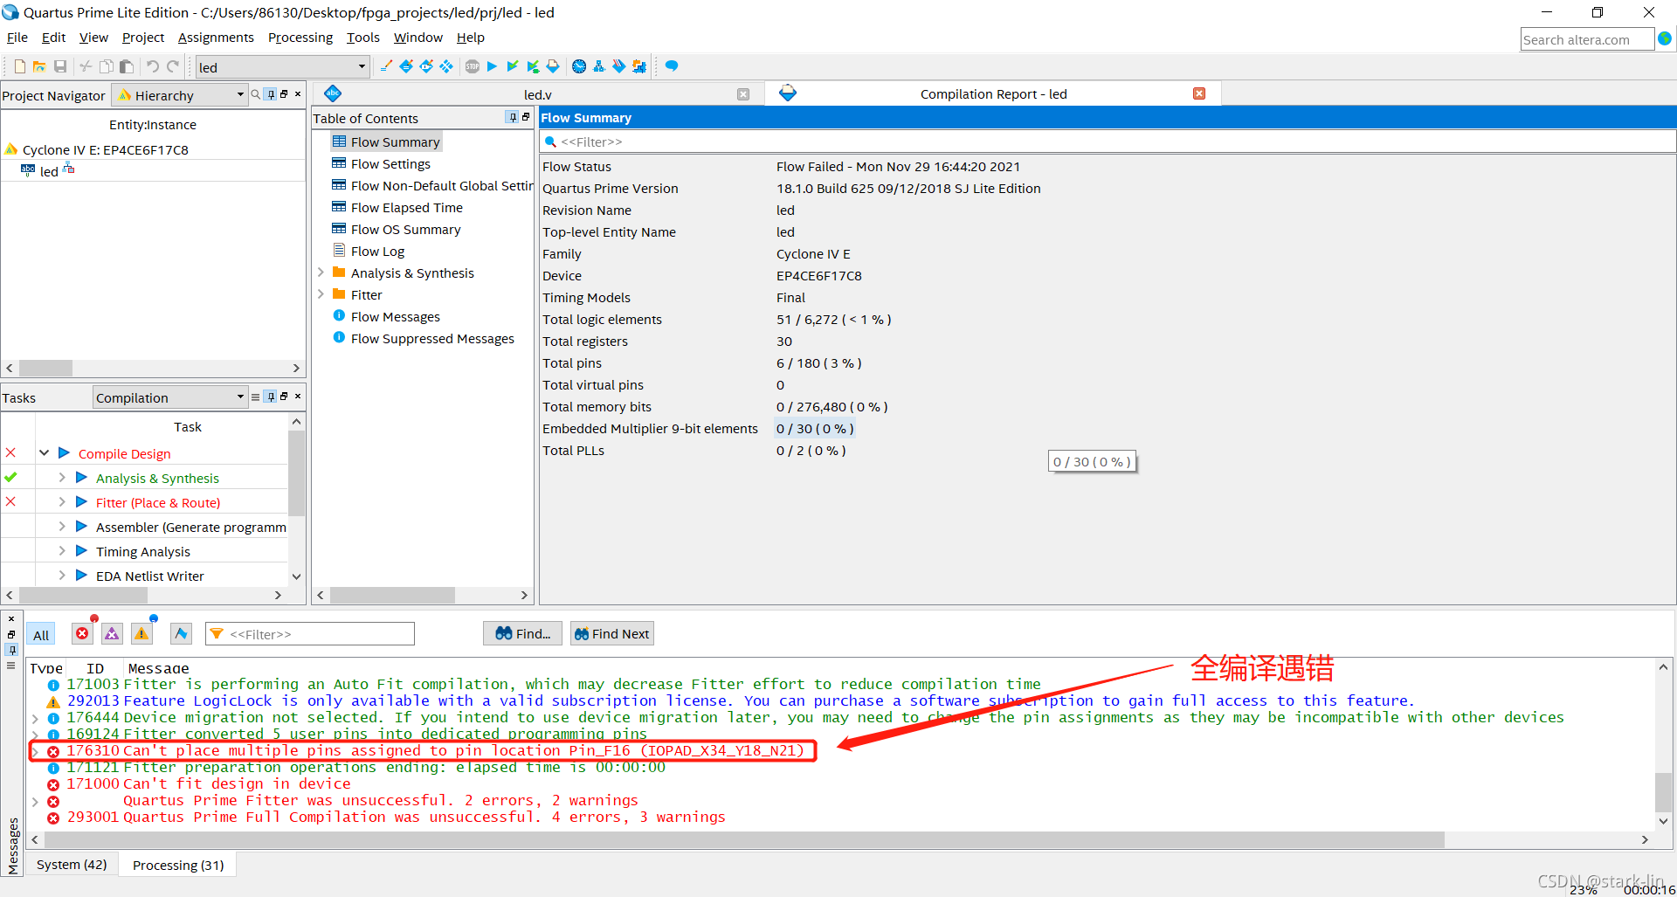Screen dimensions: 1677x897
Task: Click Search altera.com input box
Action: pos(1587,39)
